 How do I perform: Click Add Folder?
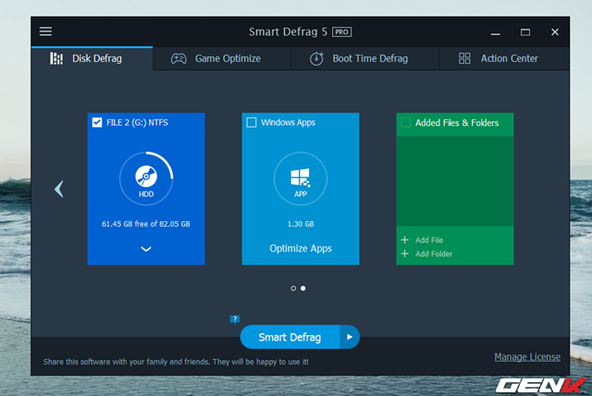coord(426,254)
